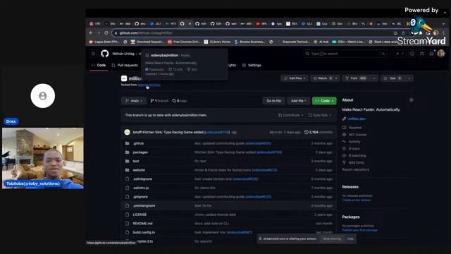Open the Edit Pins dropdown
This screenshot has width=451, height=254.
pos(295,78)
